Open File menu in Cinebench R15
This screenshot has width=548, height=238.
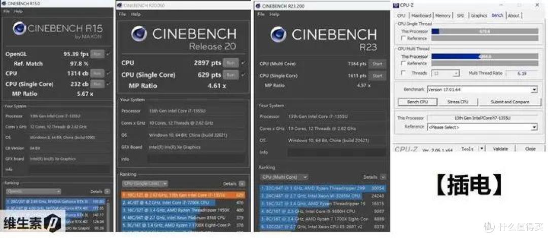click(x=6, y=11)
